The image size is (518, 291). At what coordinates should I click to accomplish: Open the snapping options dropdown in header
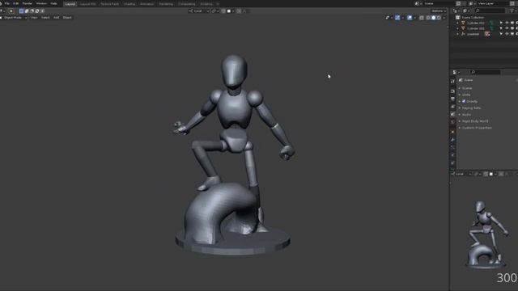point(231,11)
